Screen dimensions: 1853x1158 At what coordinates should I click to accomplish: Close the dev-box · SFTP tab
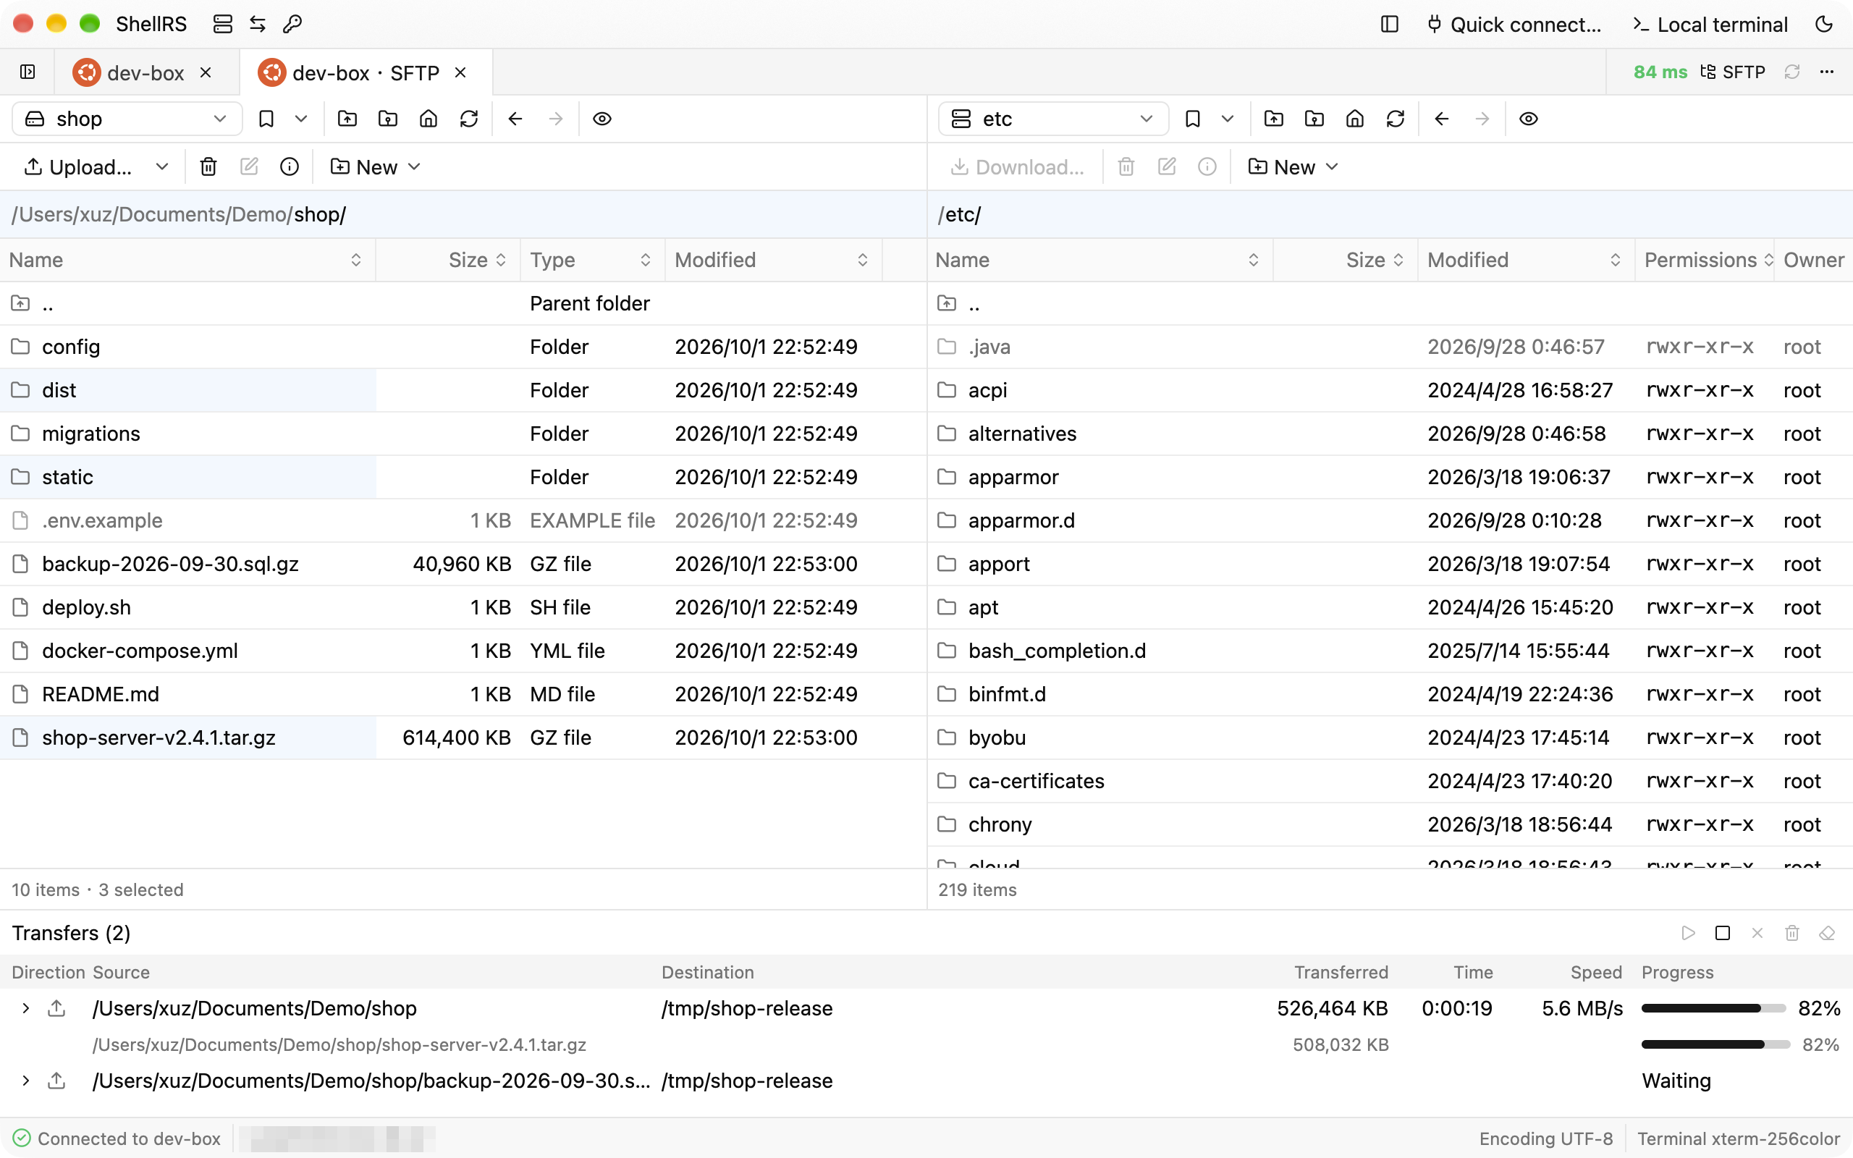pos(461,72)
